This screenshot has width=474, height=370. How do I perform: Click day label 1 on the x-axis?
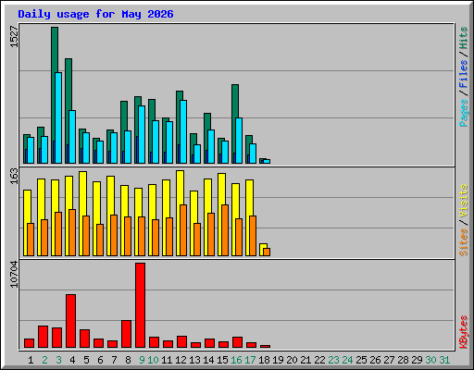tap(31, 360)
